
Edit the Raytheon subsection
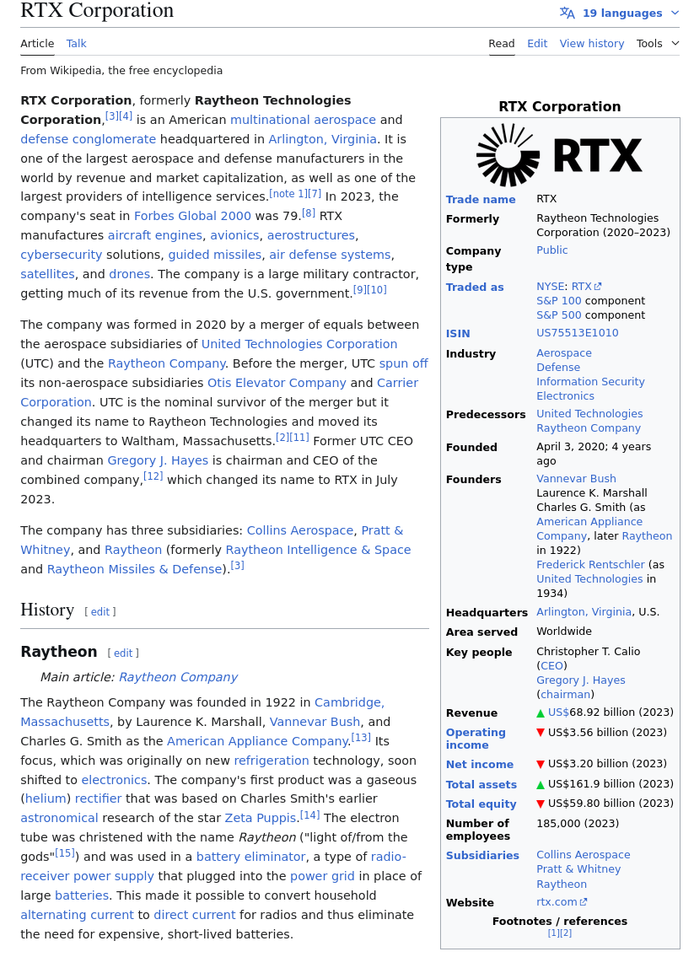[123, 653]
